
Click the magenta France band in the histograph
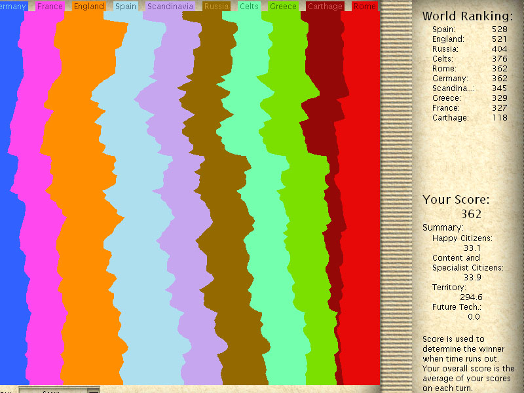[x=41, y=196]
